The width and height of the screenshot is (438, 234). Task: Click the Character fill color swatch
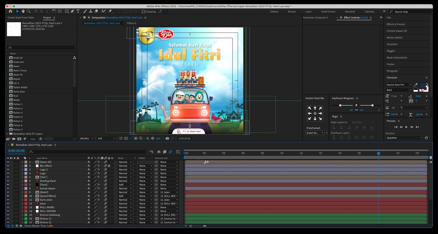coord(422,86)
